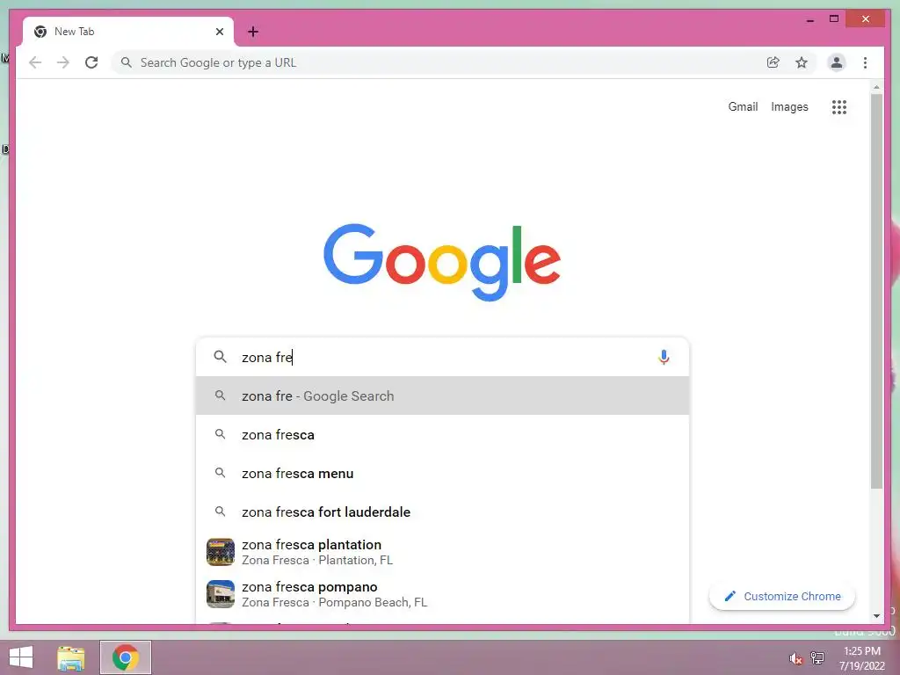Screen dimensions: 900x675
Task: Choose the zona fresca menu suggestion
Action: click(x=442, y=473)
